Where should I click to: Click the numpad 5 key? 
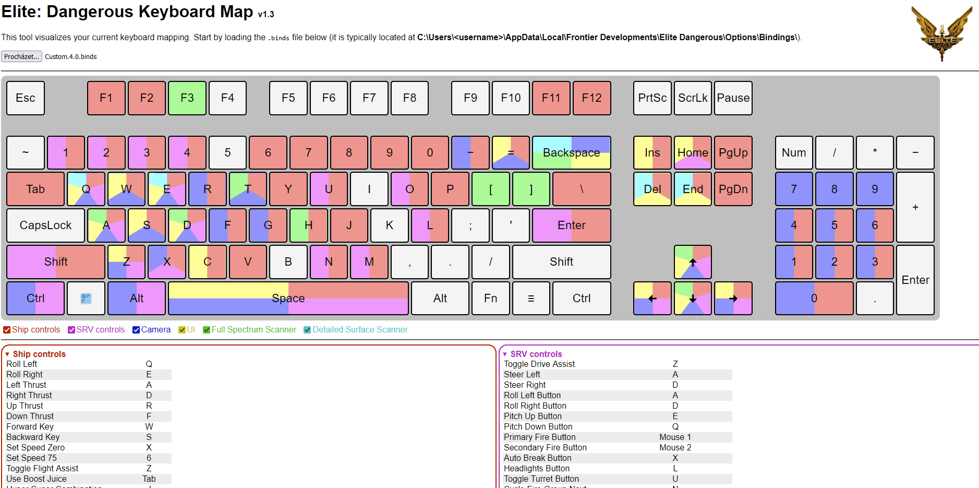(x=835, y=225)
